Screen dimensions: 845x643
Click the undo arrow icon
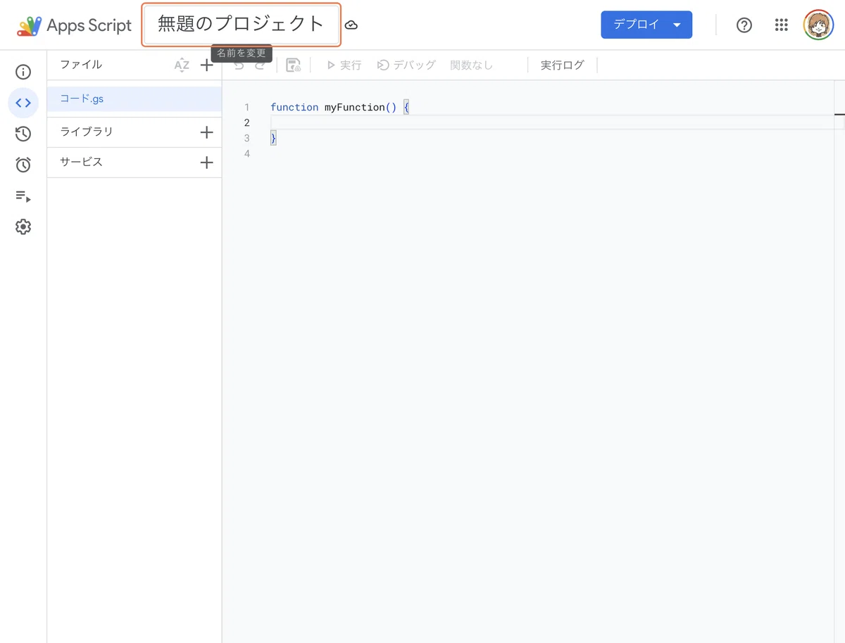click(239, 65)
